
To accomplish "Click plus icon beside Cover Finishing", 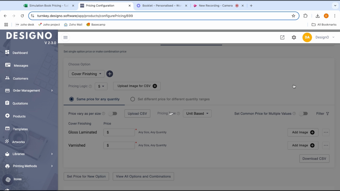I will [109, 74].
